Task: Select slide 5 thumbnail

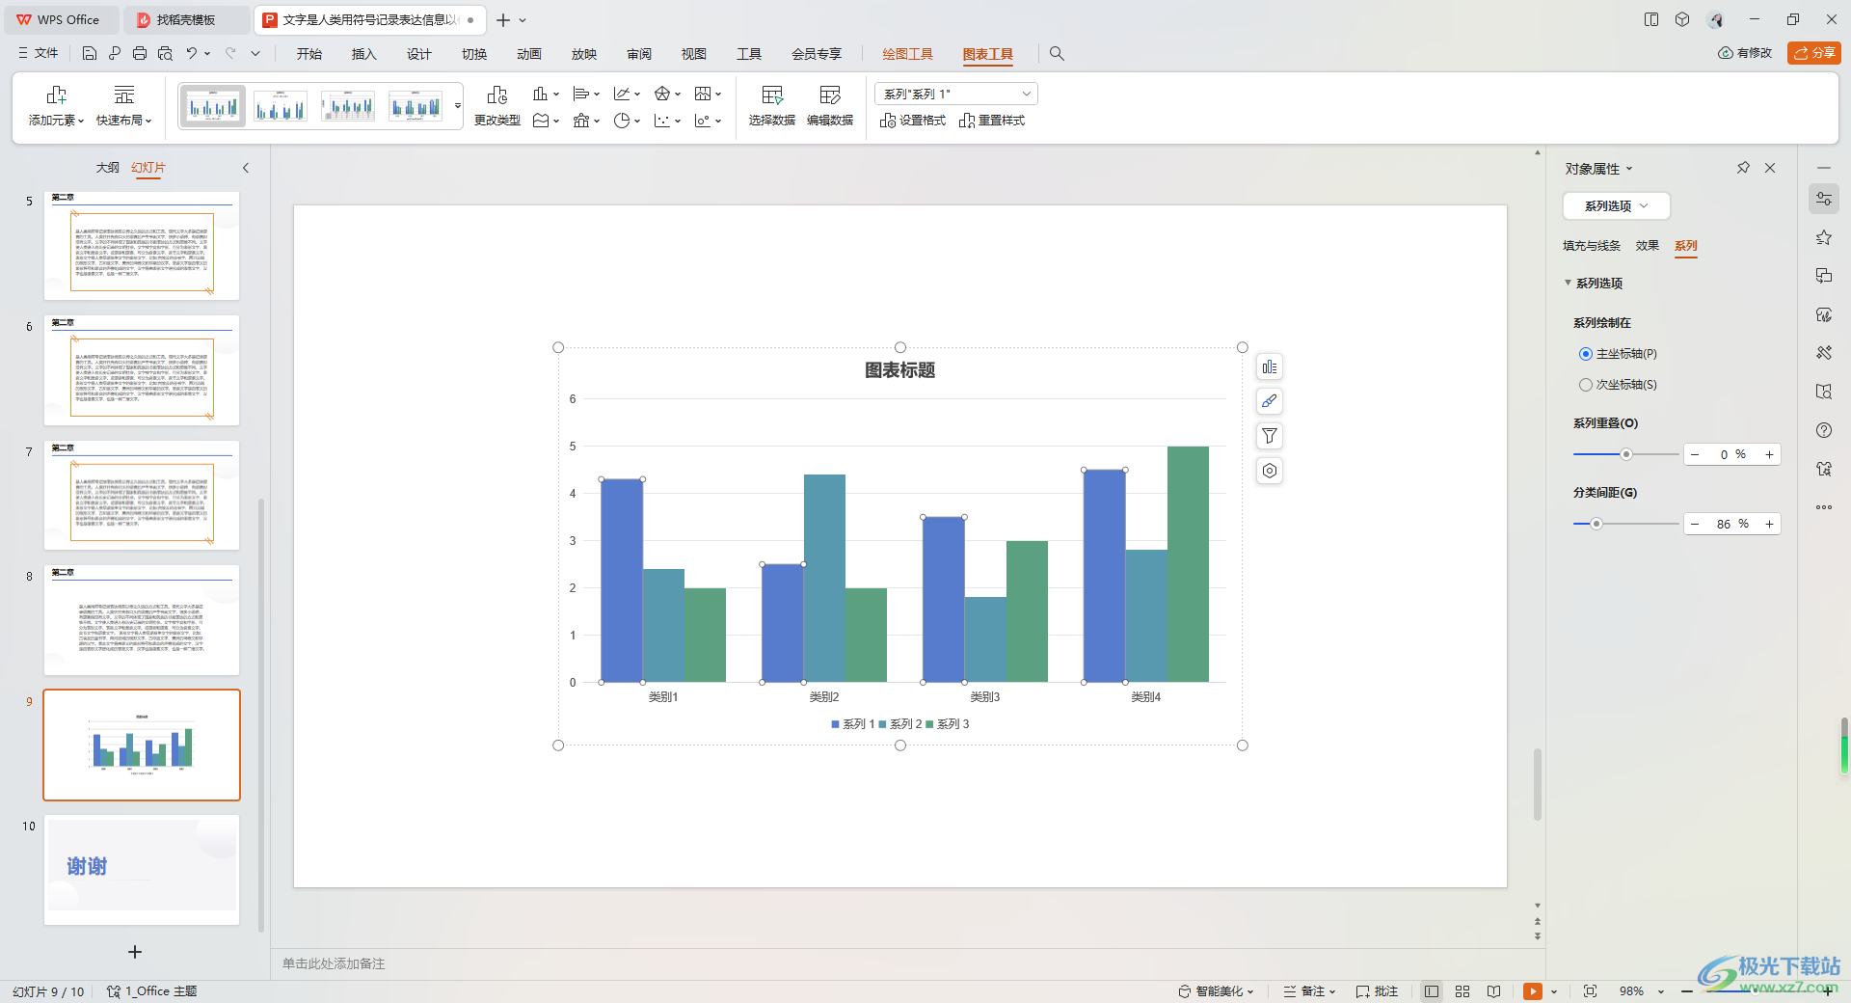Action: 142,245
